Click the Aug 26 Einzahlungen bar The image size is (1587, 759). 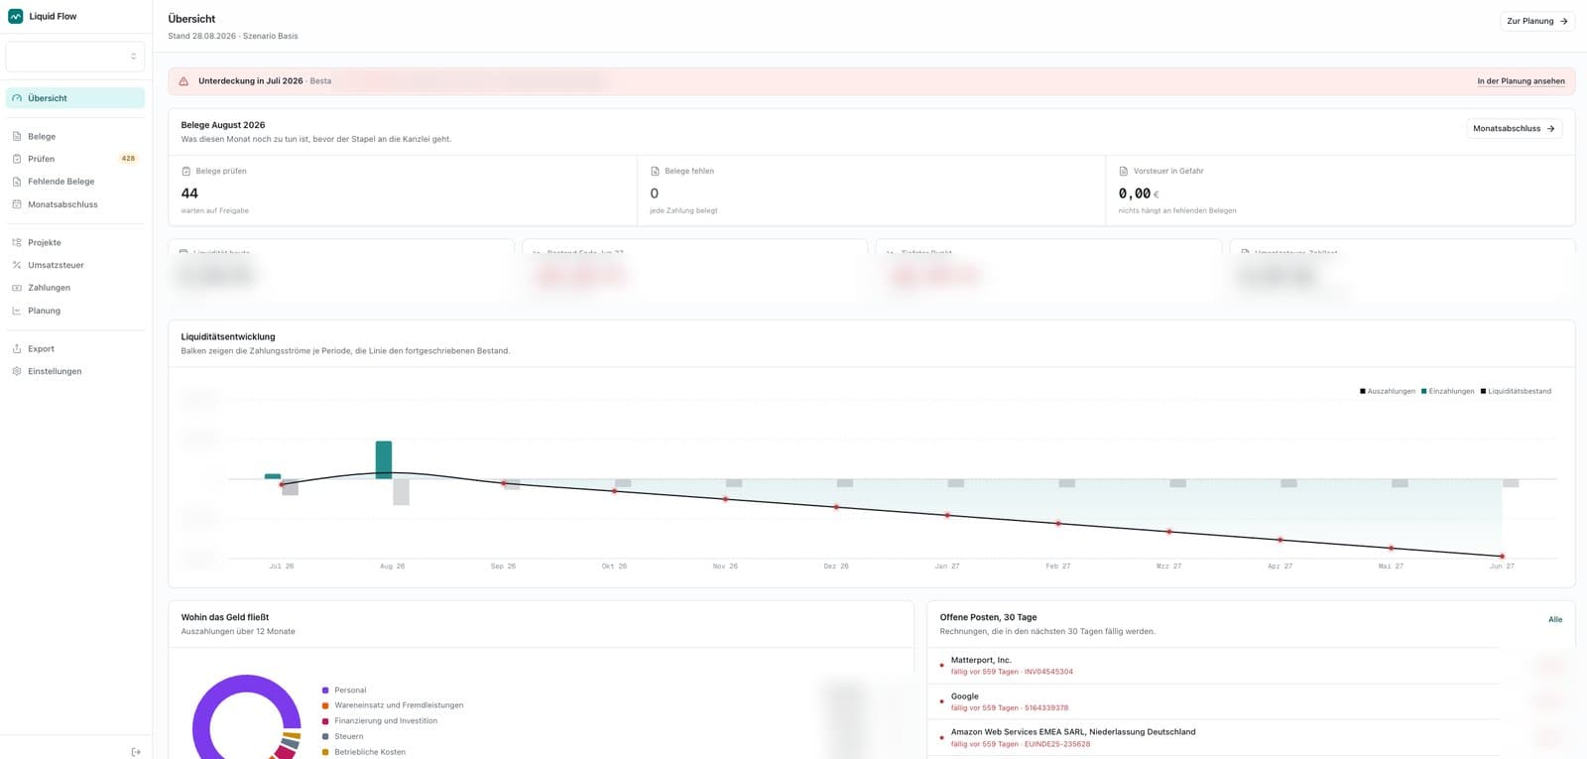click(x=384, y=460)
